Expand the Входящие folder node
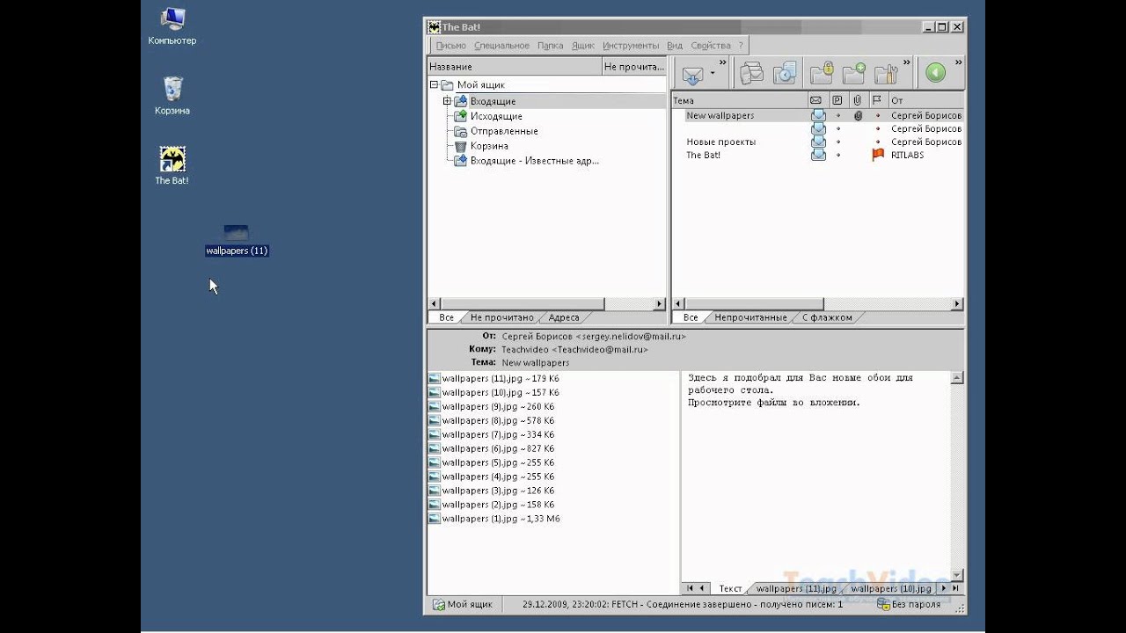The height and width of the screenshot is (633, 1126). tap(447, 101)
